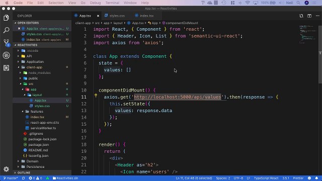Click the code minimap preview
The height and width of the screenshot is (181, 322).
click(x=307, y=35)
